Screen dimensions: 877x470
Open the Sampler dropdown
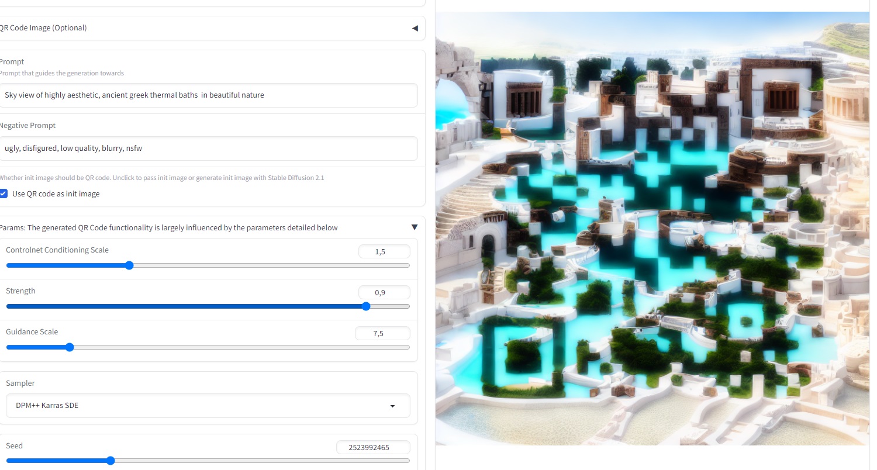click(208, 406)
